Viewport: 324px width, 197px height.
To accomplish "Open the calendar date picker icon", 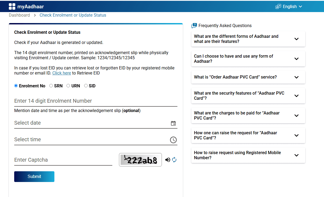I will [x=173, y=123].
